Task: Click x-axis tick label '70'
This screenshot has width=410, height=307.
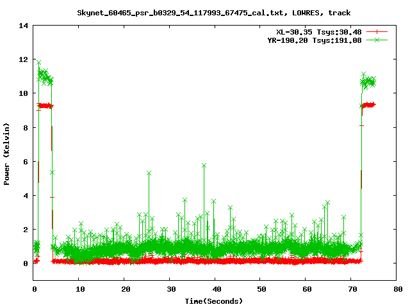Action: [x=353, y=289]
